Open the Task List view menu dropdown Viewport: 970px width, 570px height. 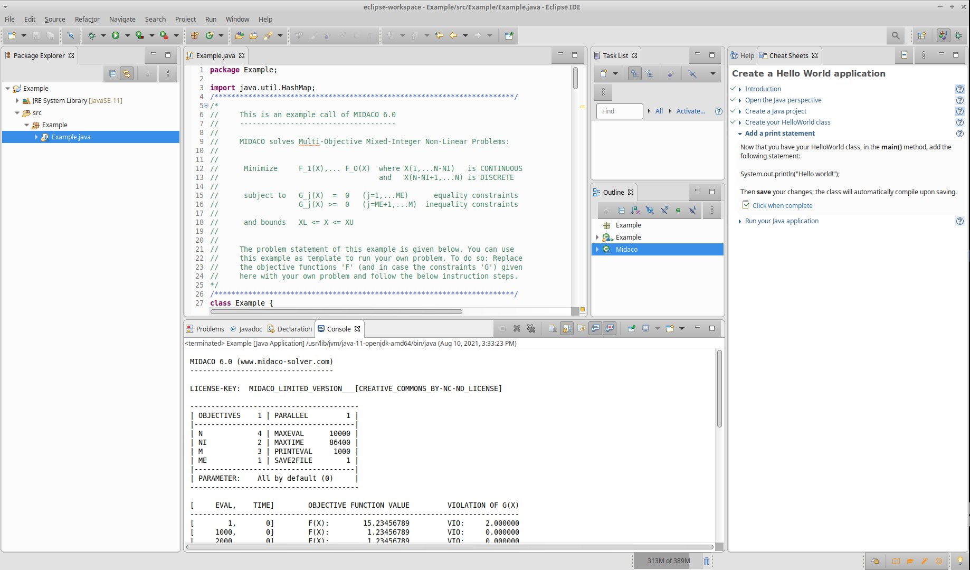712,73
